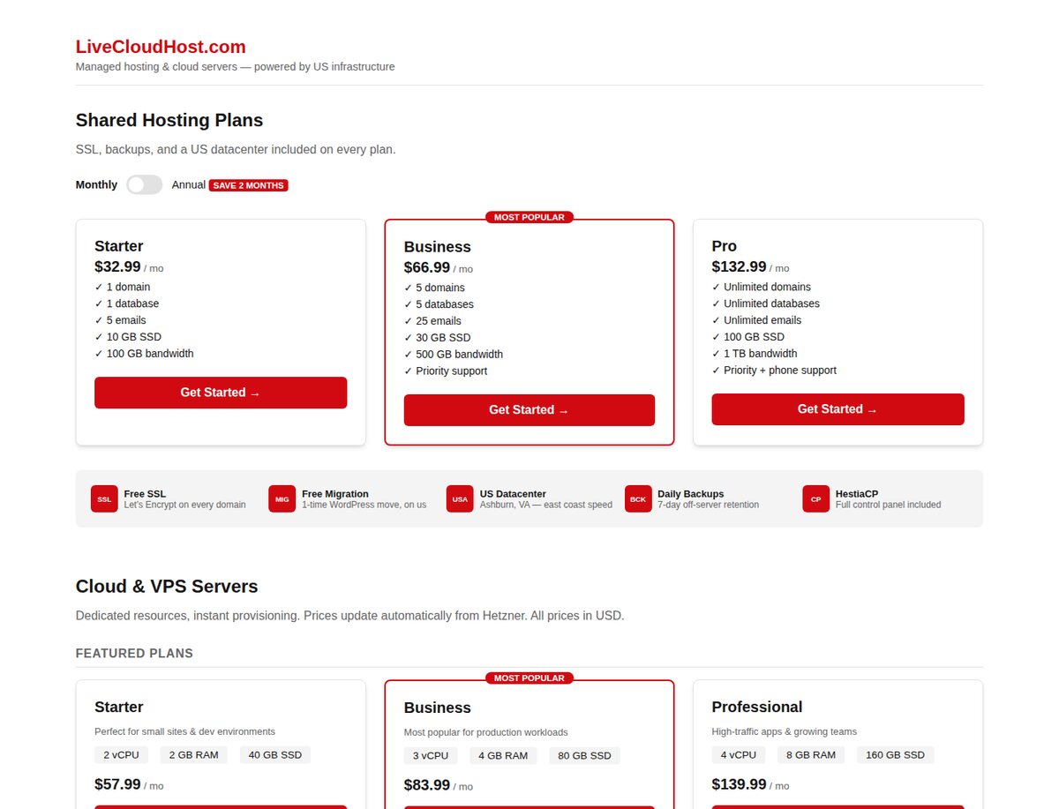Screen dimensions: 1059x809
Task: Click the $66.99 Business price
Action: (x=427, y=267)
